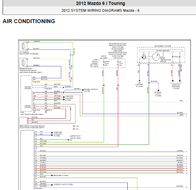Click the "BLU/GRY" label at CHT sensor pin A
This screenshot has width=196, height=190.
pyautogui.click(x=36, y=48)
